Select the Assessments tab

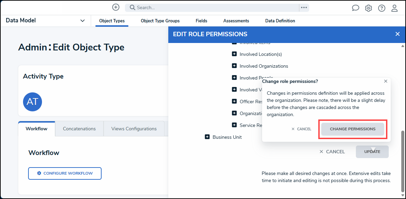236,21
